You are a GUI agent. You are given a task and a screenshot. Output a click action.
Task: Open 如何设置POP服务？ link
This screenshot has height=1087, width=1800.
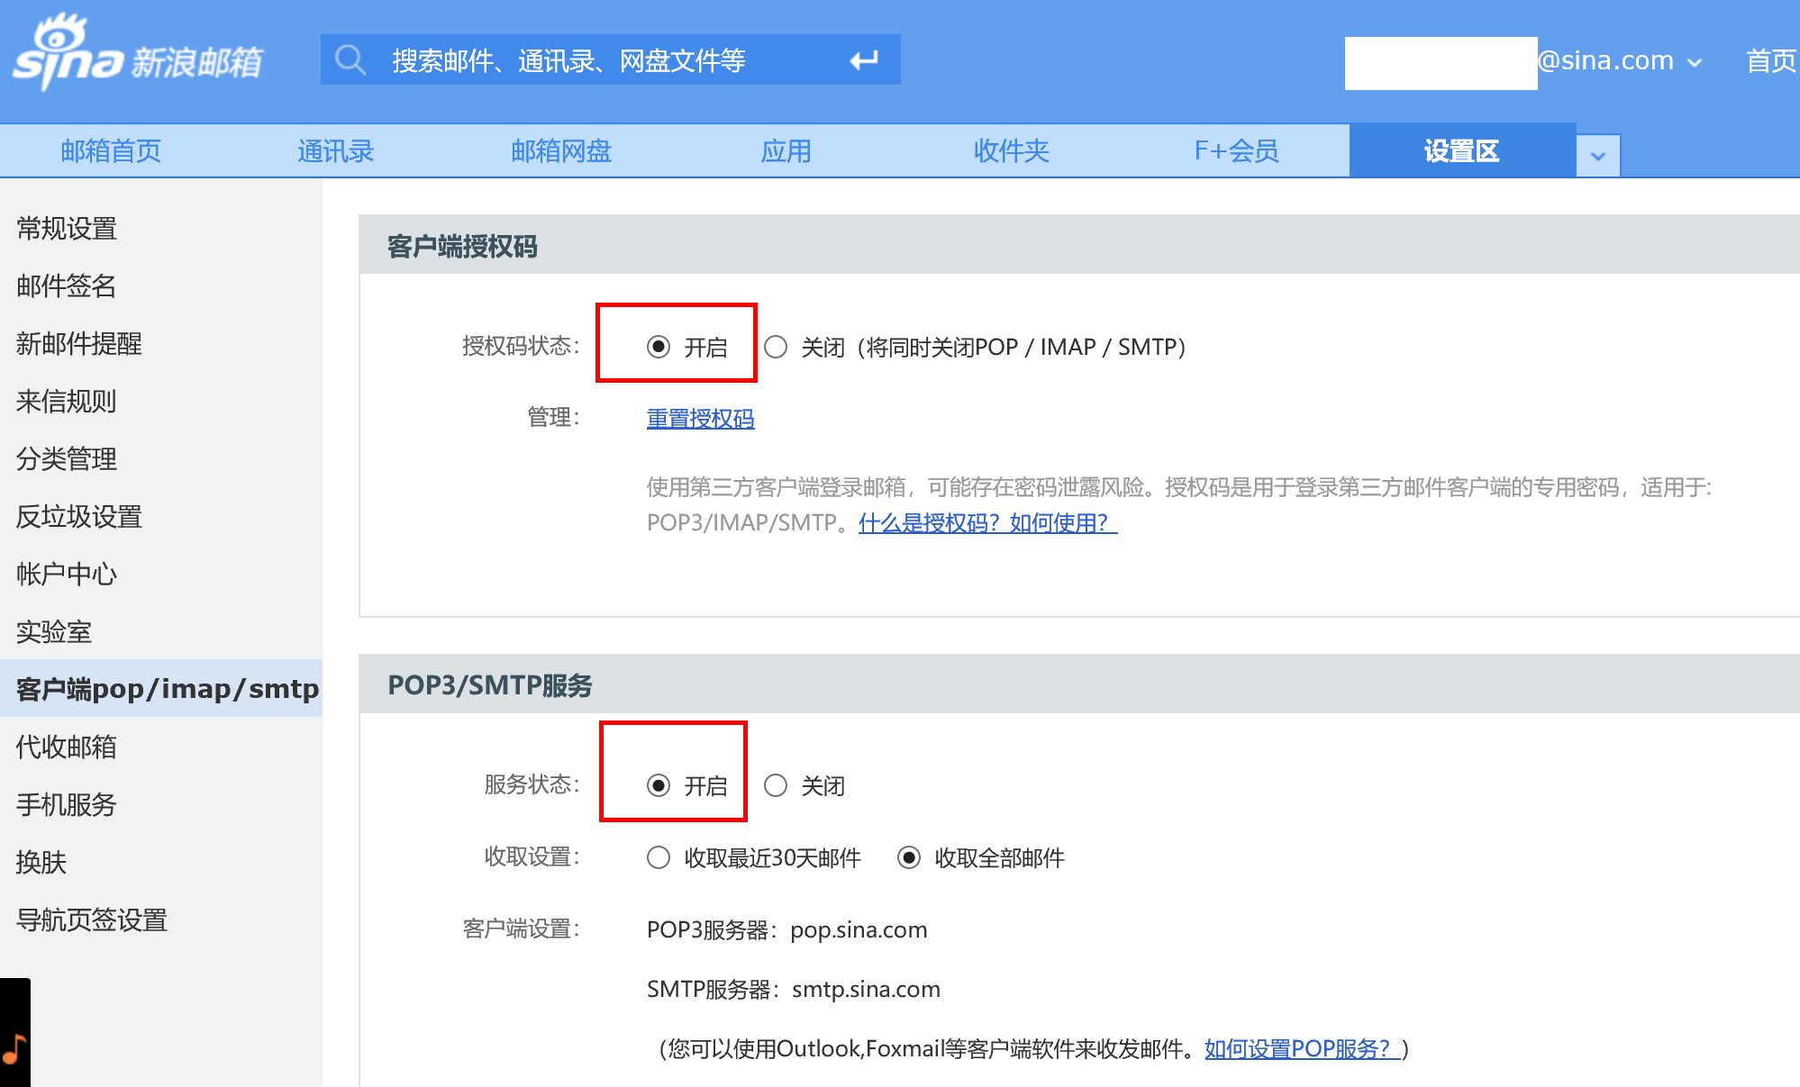click(1303, 1048)
